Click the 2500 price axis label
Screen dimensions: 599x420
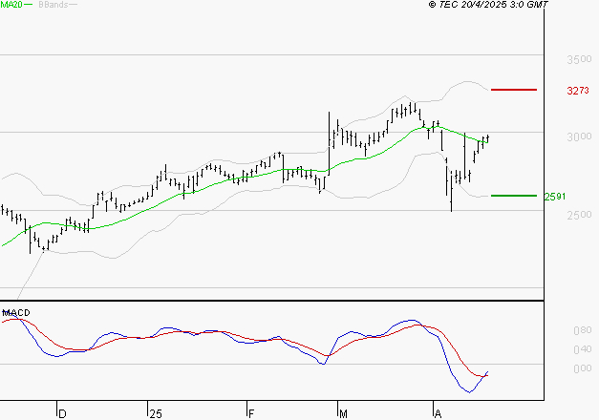pyautogui.click(x=579, y=215)
